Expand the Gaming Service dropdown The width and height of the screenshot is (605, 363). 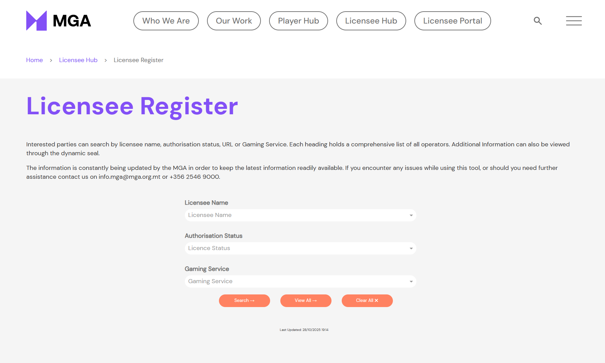pyautogui.click(x=300, y=281)
